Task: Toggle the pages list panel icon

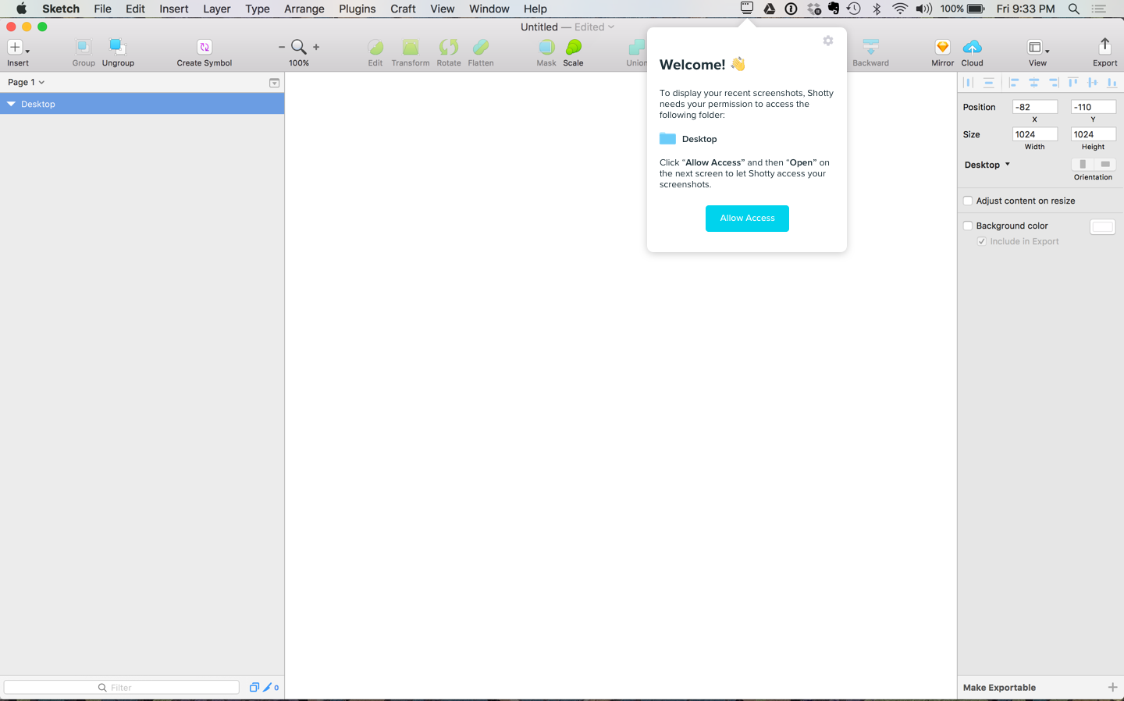Action: tap(274, 83)
